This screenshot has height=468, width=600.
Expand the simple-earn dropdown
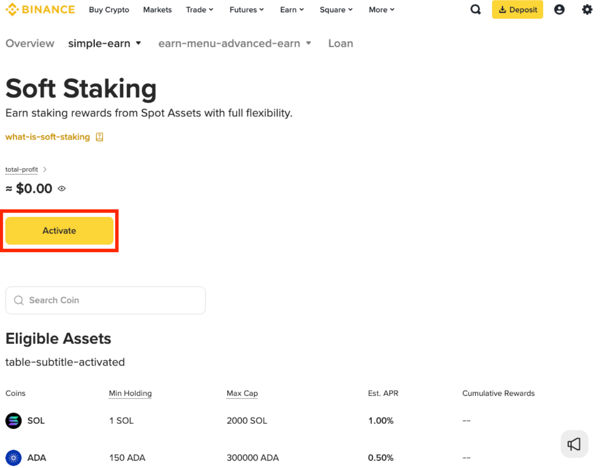(x=105, y=44)
